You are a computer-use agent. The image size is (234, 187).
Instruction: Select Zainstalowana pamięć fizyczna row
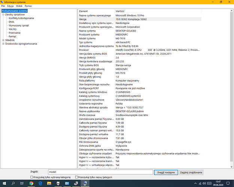click(140, 119)
